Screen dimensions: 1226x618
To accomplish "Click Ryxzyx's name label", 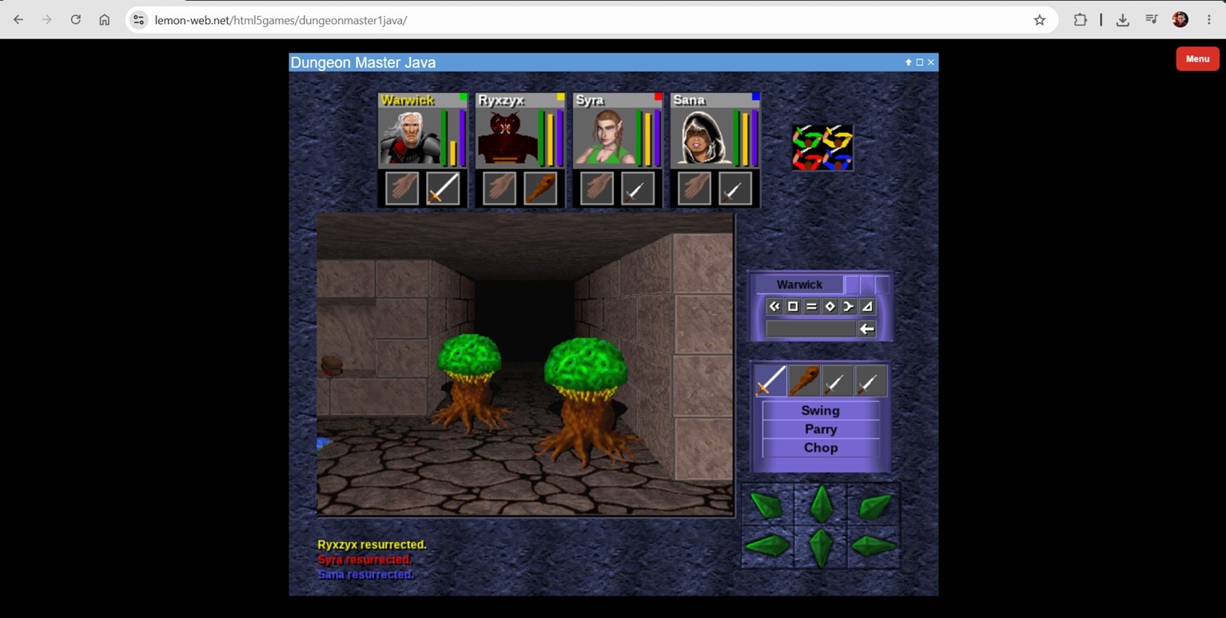I will 501,100.
